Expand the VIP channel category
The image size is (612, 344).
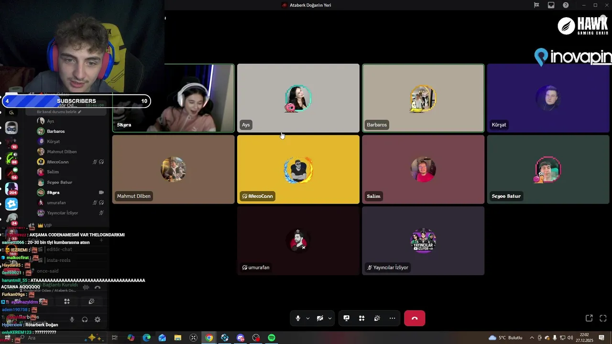(x=47, y=226)
